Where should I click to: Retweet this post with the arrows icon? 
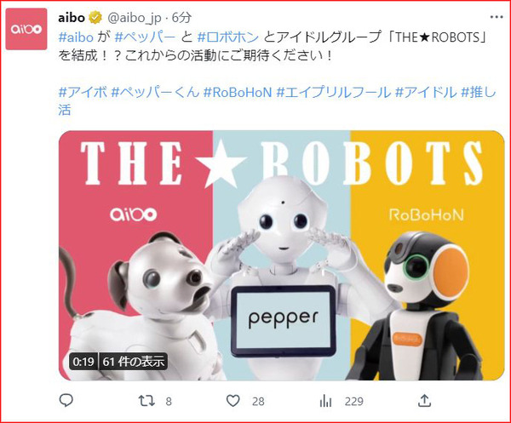(x=146, y=401)
